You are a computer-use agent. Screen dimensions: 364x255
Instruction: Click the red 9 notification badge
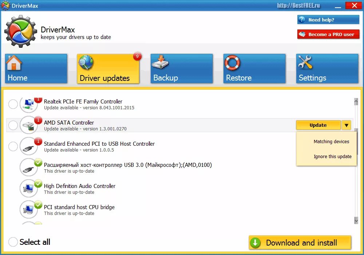pyautogui.click(x=137, y=56)
